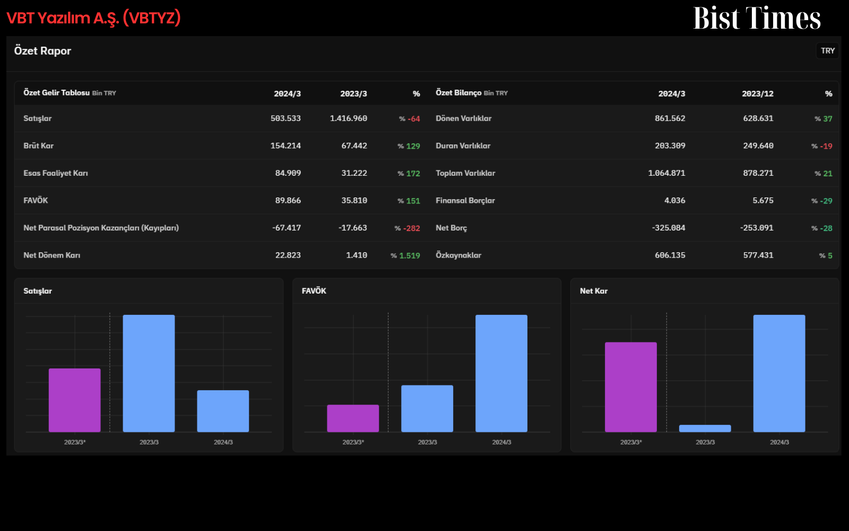Click the Bist Times logo
The image size is (849, 531).
point(757,18)
